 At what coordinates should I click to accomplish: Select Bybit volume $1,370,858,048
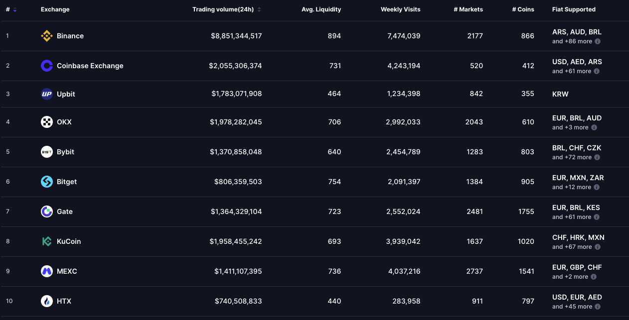coord(236,152)
